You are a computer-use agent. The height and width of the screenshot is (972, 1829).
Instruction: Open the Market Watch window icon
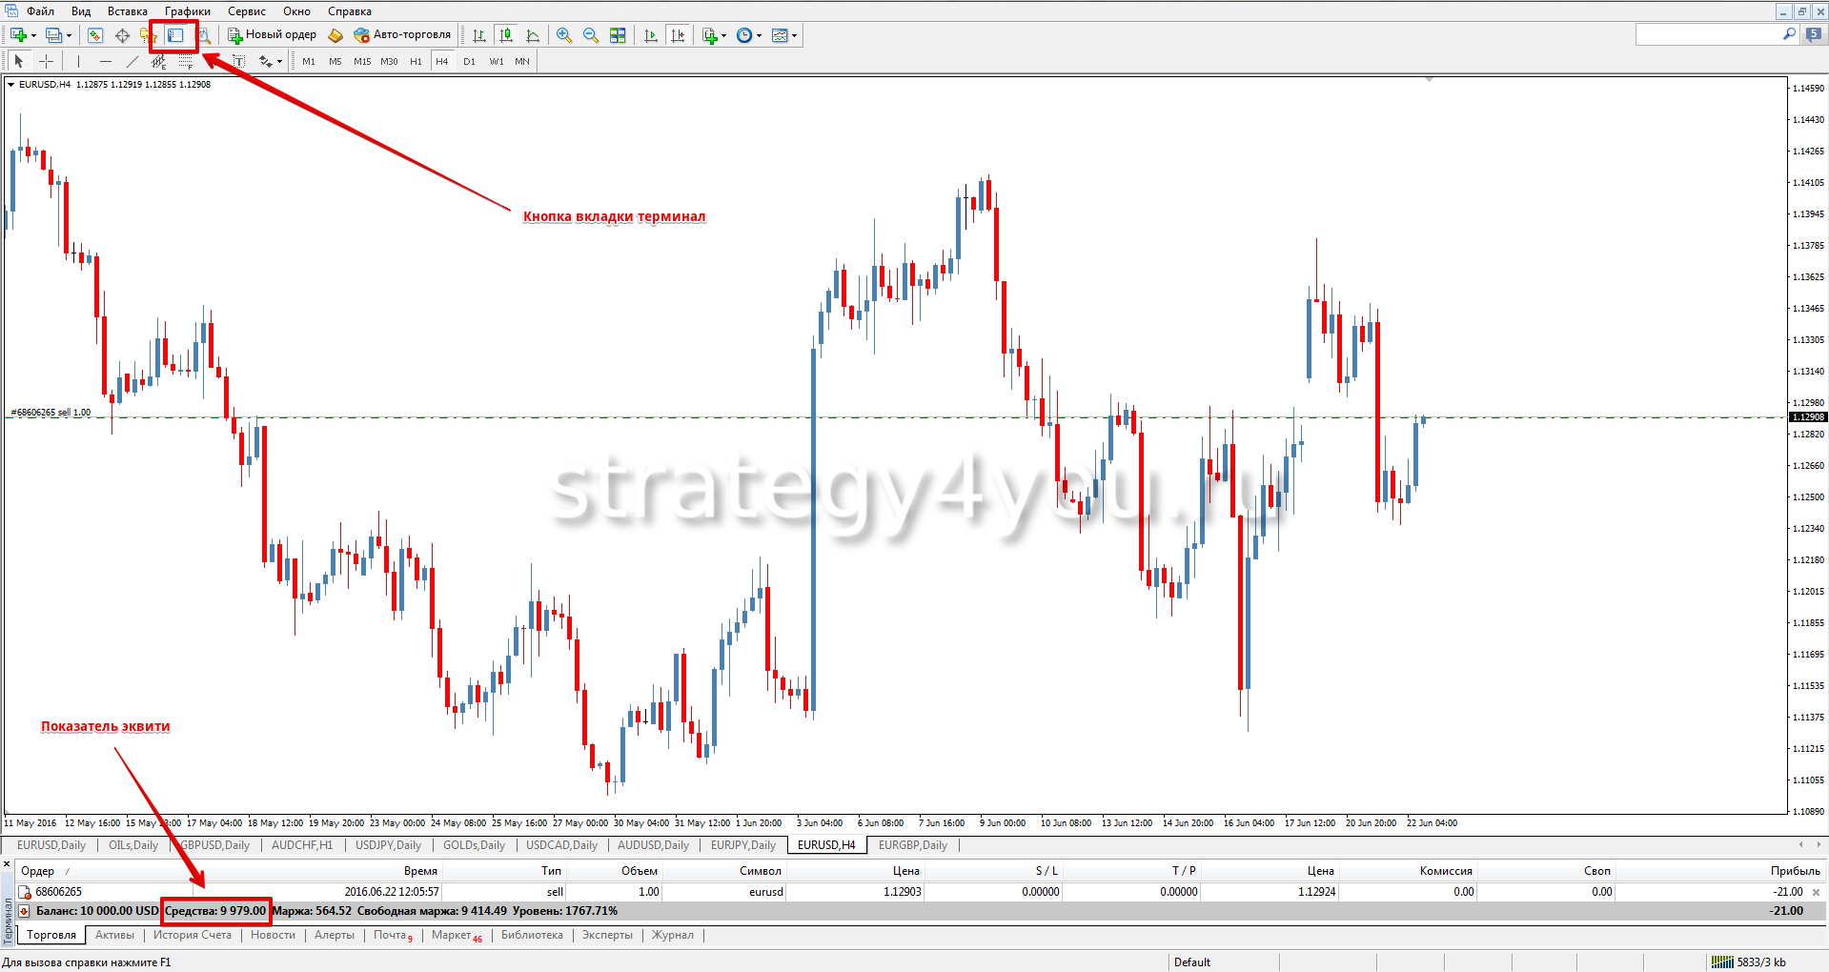[94, 35]
